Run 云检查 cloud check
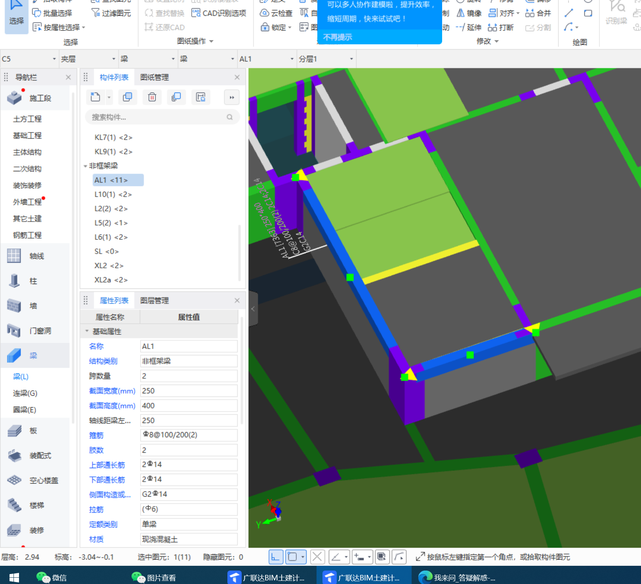The image size is (641, 584). click(x=276, y=13)
